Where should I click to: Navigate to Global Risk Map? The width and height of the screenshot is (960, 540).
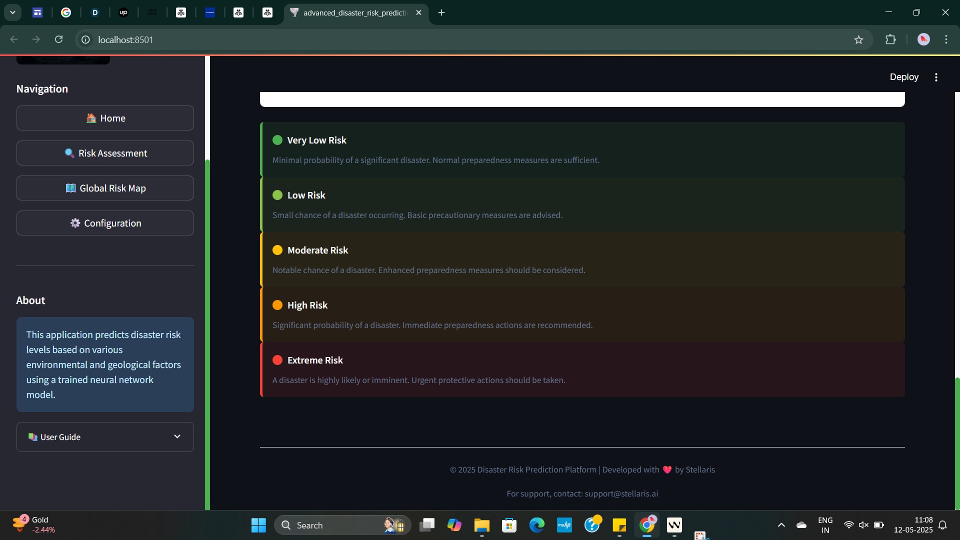tap(105, 188)
